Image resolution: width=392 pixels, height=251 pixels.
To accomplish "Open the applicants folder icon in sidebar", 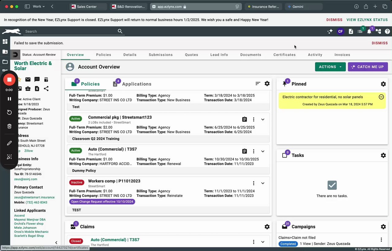I will point(5,52).
